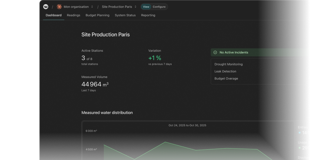Open the Dashboard tab

coord(54,15)
